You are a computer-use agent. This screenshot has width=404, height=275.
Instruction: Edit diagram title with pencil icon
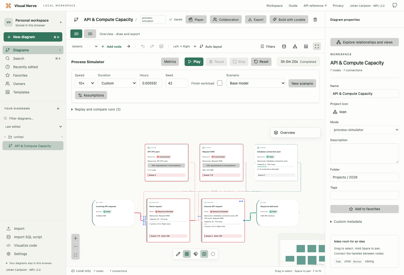pyautogui.click(x=136, y=20)
